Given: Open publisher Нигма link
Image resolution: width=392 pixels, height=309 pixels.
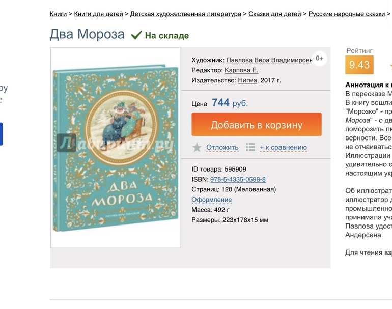Looking at the screenshot, I should point(247,80).
